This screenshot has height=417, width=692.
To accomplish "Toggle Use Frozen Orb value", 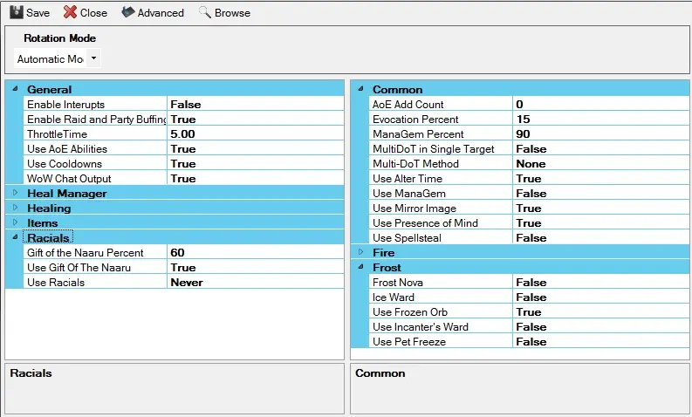I will click(600, 312).
